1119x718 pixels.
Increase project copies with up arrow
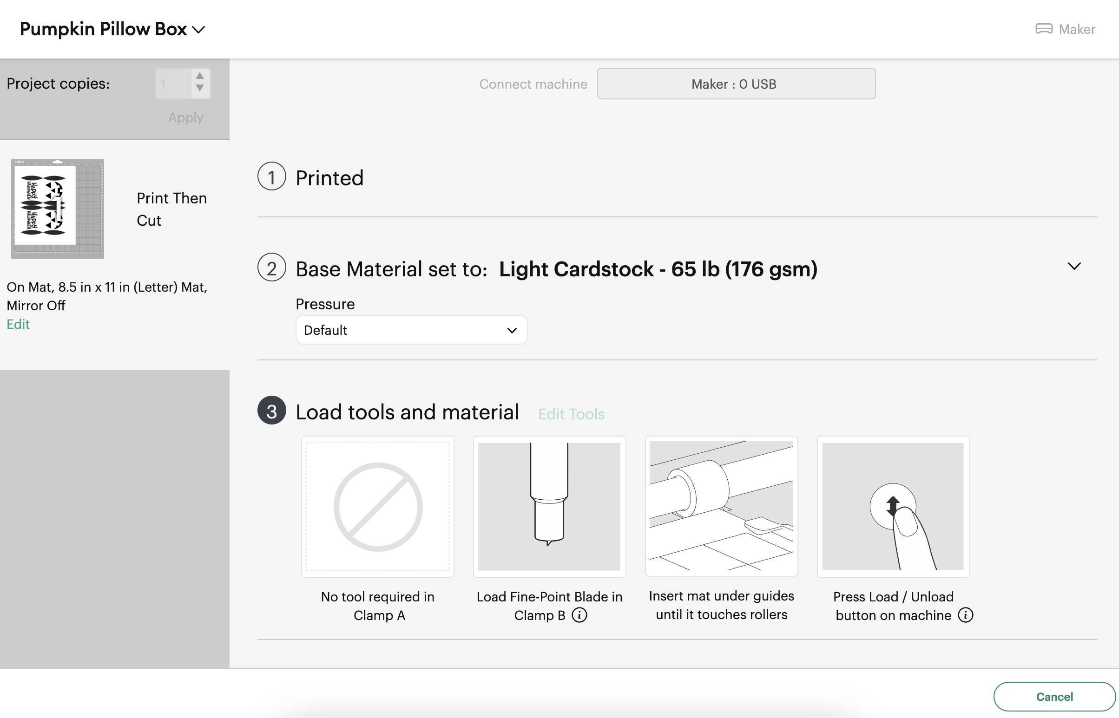(x=200, y=76)
